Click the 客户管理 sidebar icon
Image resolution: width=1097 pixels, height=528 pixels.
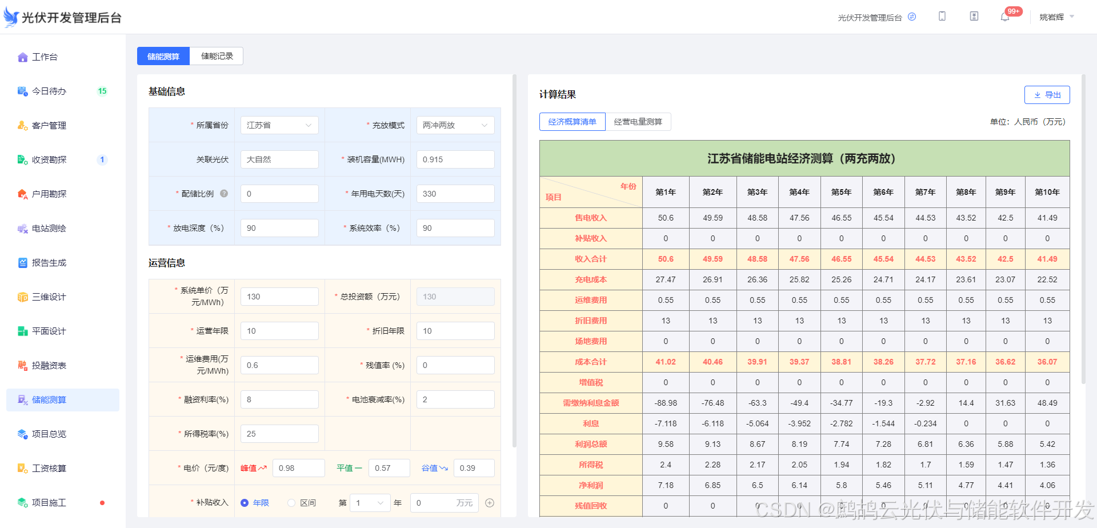point(23,126)
